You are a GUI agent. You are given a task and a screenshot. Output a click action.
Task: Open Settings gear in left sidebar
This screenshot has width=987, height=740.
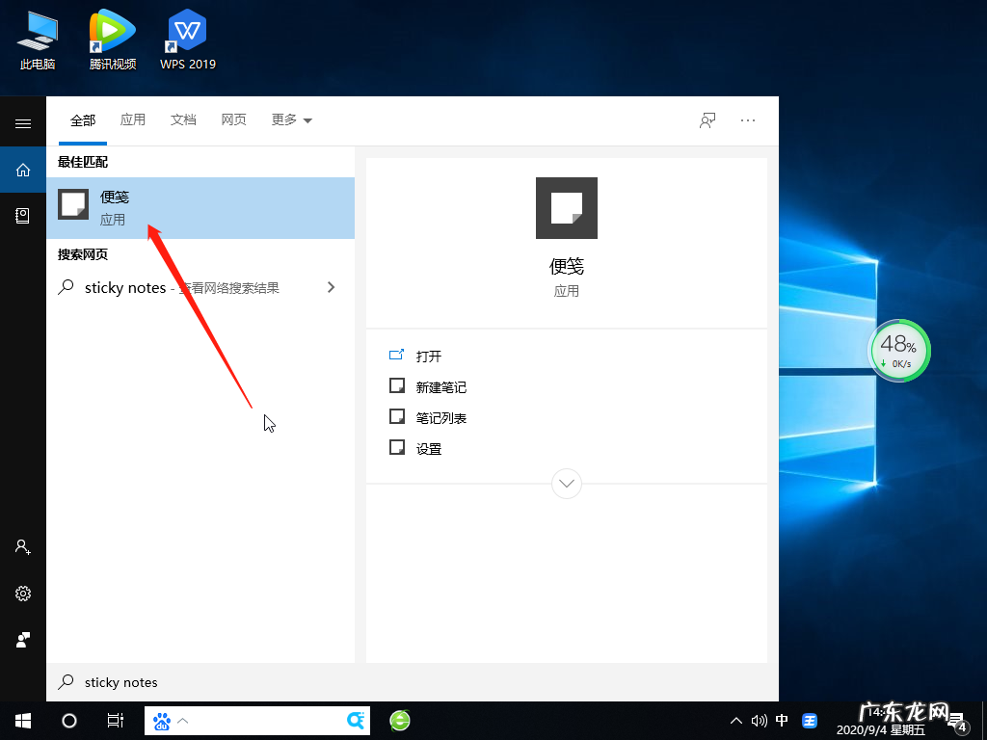tap(22, 593)
